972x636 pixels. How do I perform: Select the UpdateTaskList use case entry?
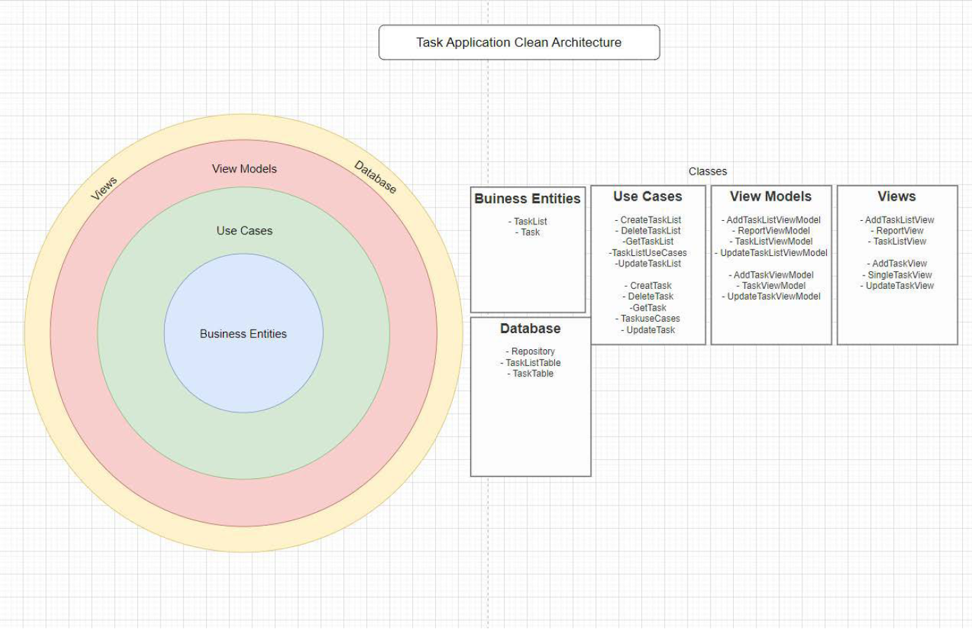648,264
